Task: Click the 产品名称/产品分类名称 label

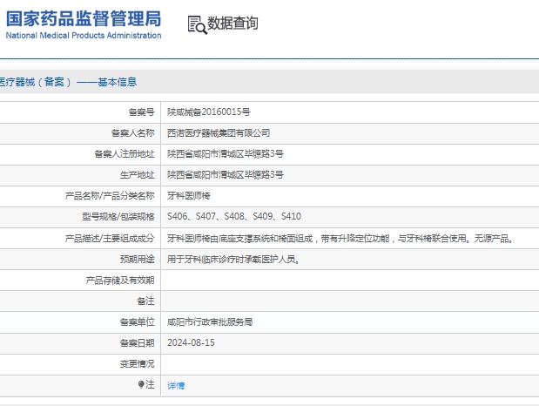Action: pos(110,196)
